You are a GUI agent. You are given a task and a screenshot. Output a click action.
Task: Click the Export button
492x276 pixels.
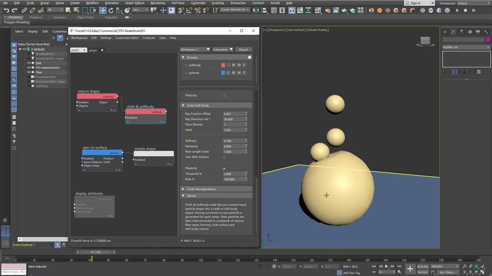pyautogui.click(x=243, y=49)
